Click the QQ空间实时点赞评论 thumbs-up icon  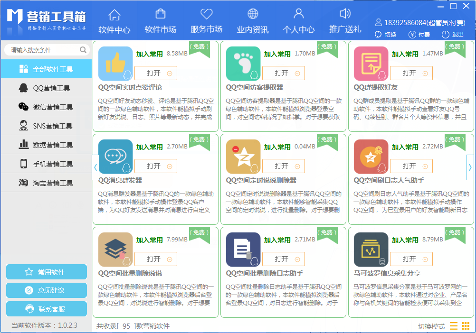click(x=115, y=64)
